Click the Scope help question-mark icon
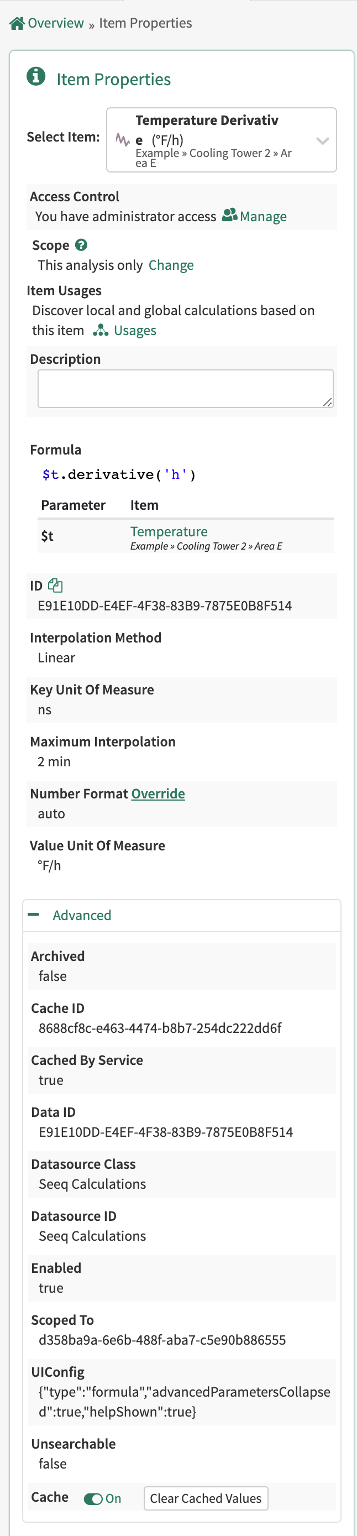 (x=82, y=245)
